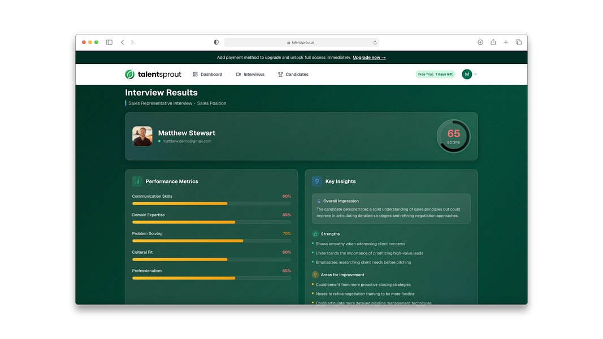Click the Upgrade now link
The height and width of the screenshot is (339, 603).
(x=369, y=57)
